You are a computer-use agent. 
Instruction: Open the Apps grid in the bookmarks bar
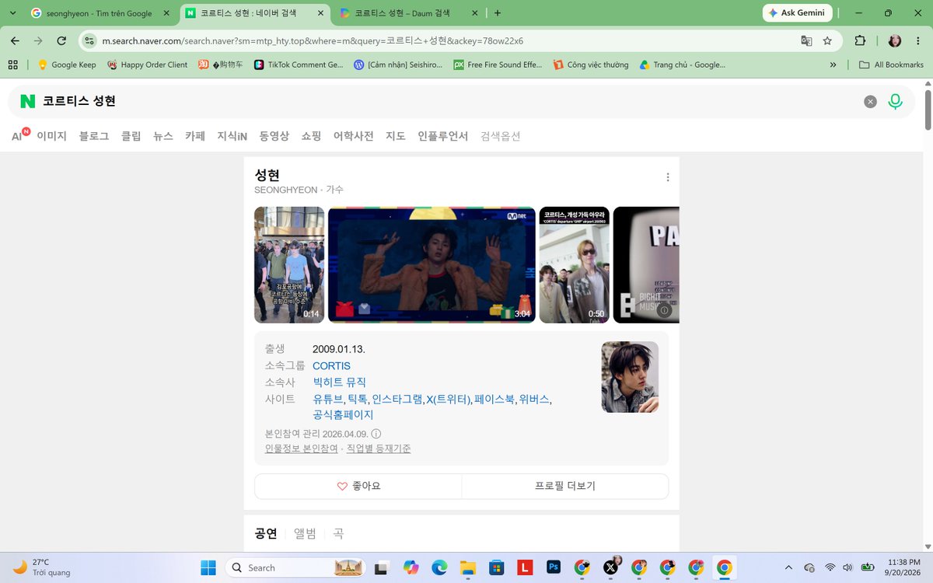pyautogui.click(x=12, y=65)
